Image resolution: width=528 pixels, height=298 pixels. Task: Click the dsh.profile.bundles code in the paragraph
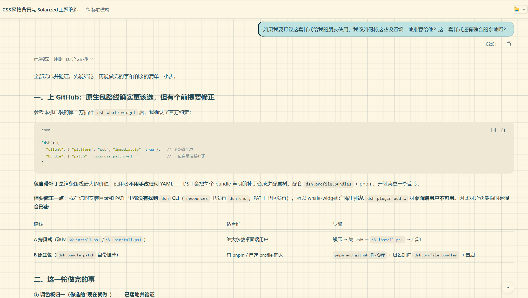point(328,184)
